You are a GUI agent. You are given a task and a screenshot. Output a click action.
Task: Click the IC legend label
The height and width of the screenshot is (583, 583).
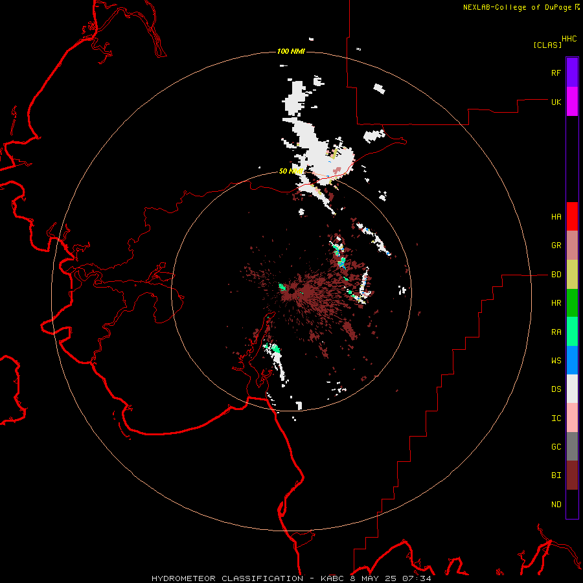(556, 418)
